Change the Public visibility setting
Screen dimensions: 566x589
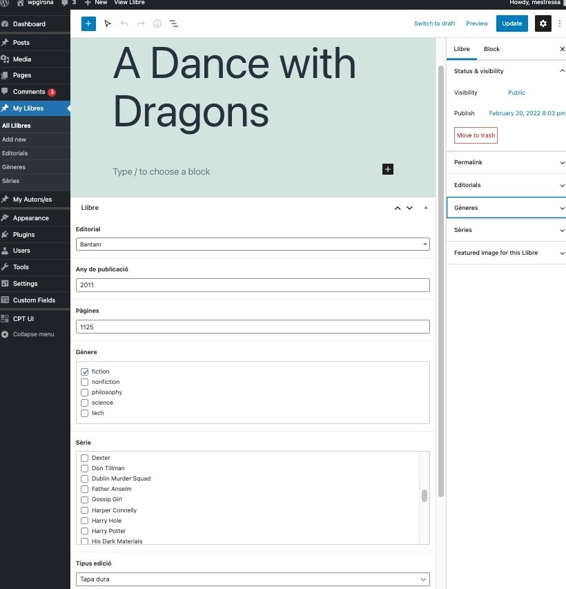click(516, 93)
